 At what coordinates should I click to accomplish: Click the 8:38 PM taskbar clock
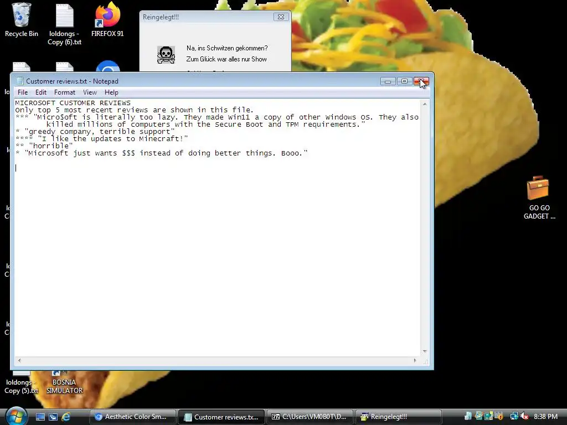coord(545,416)
